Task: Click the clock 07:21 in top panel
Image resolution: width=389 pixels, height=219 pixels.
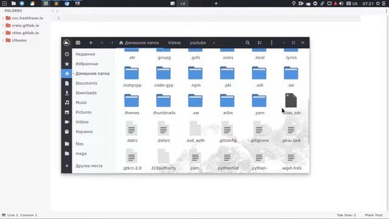Action: [x=368, y=4]
